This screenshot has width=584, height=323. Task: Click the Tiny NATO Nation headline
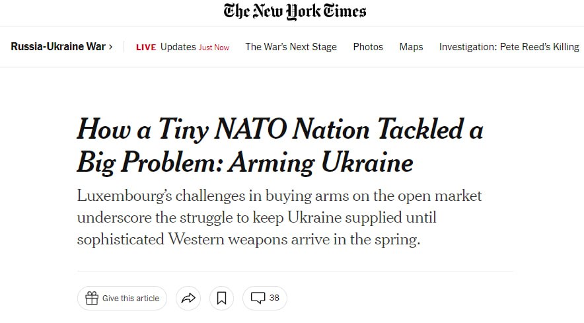[x=279, y=129]
